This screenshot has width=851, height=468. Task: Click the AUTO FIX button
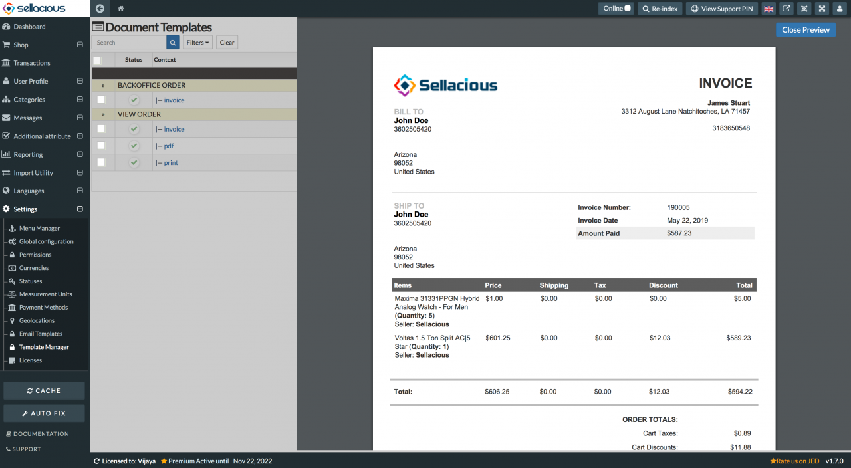pos(44,413)
